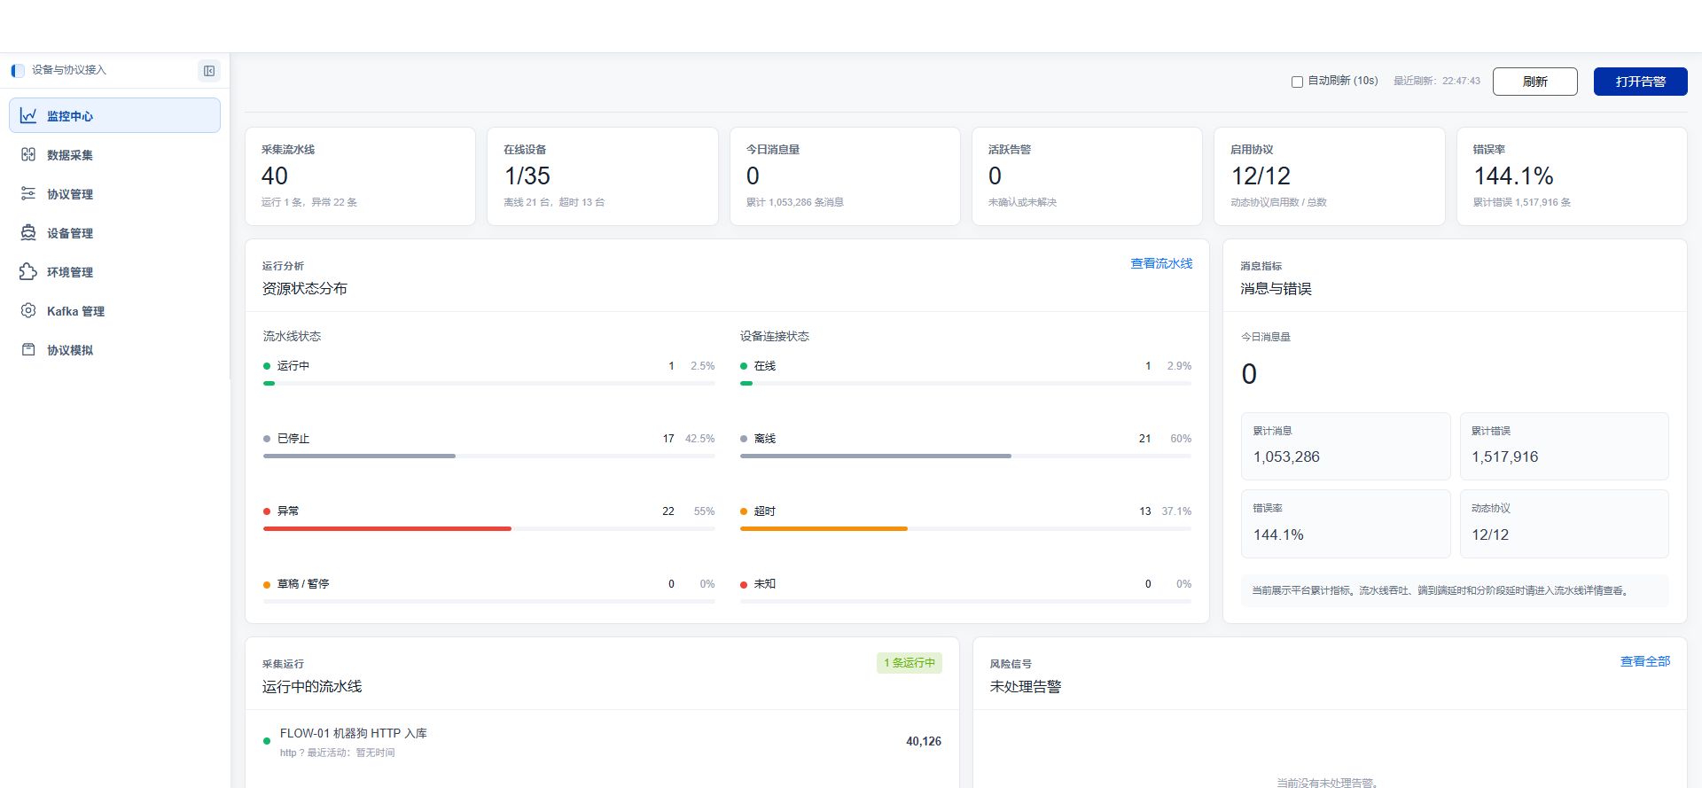1702x788 pixels.
Task: Click the 未知 device status label
Action: point(765,584)
